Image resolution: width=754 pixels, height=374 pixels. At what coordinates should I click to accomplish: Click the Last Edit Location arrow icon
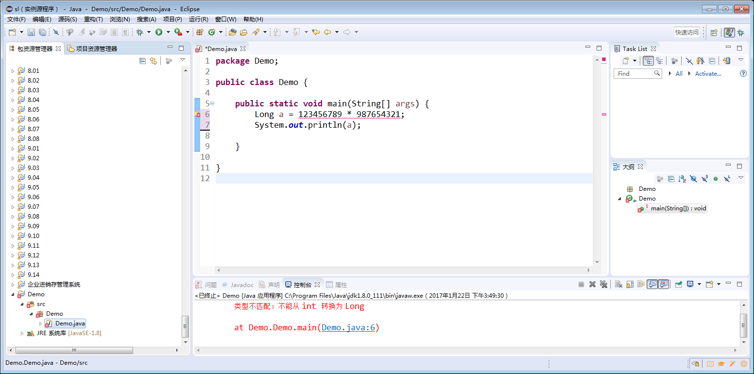click(x=316, y=32)
